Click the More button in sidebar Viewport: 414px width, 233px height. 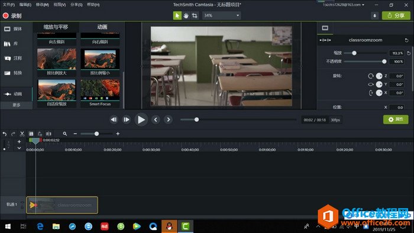pos(17,105)
